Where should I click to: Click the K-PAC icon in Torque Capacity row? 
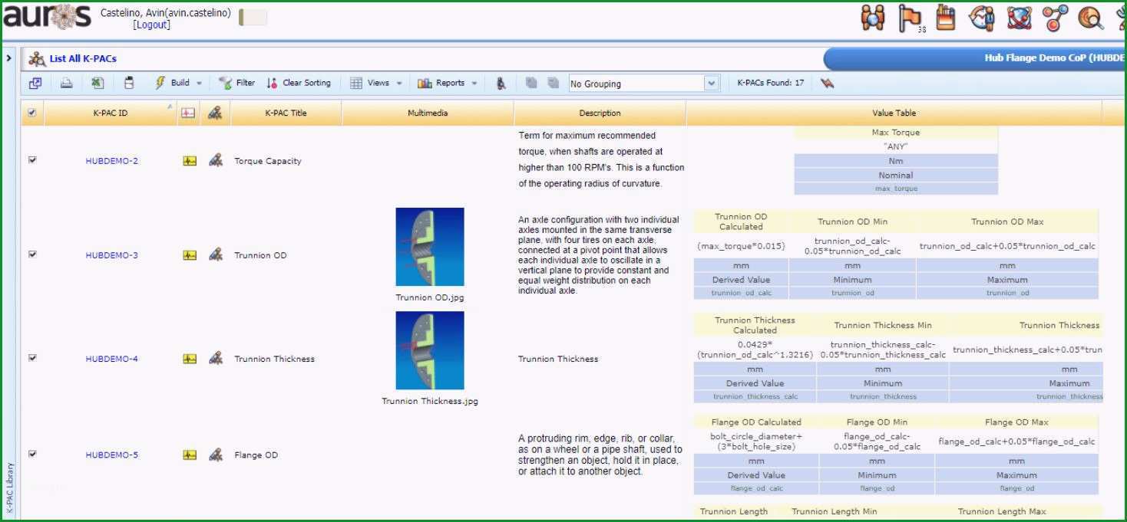(216, 160)
